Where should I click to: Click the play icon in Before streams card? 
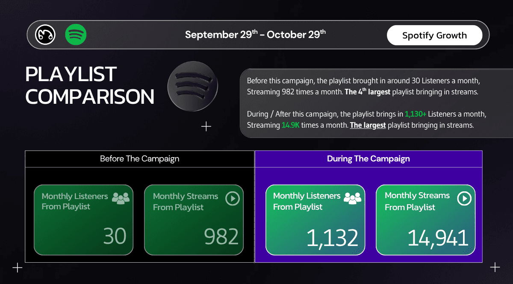[233, 198]
